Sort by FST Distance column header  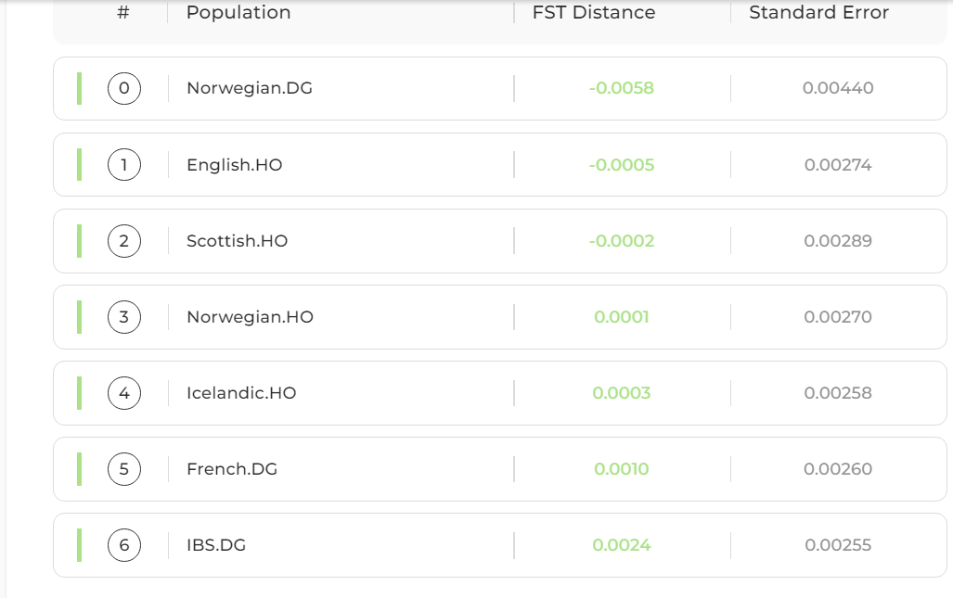tap(594, 13)
